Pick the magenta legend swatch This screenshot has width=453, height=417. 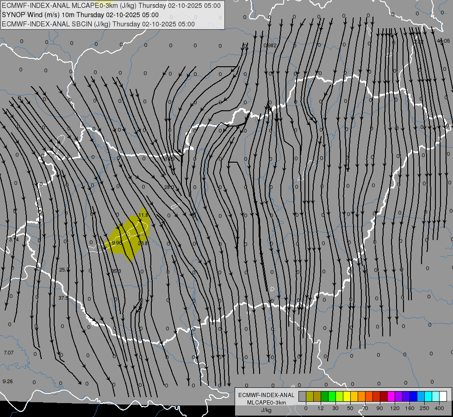[x=391, y=396]
